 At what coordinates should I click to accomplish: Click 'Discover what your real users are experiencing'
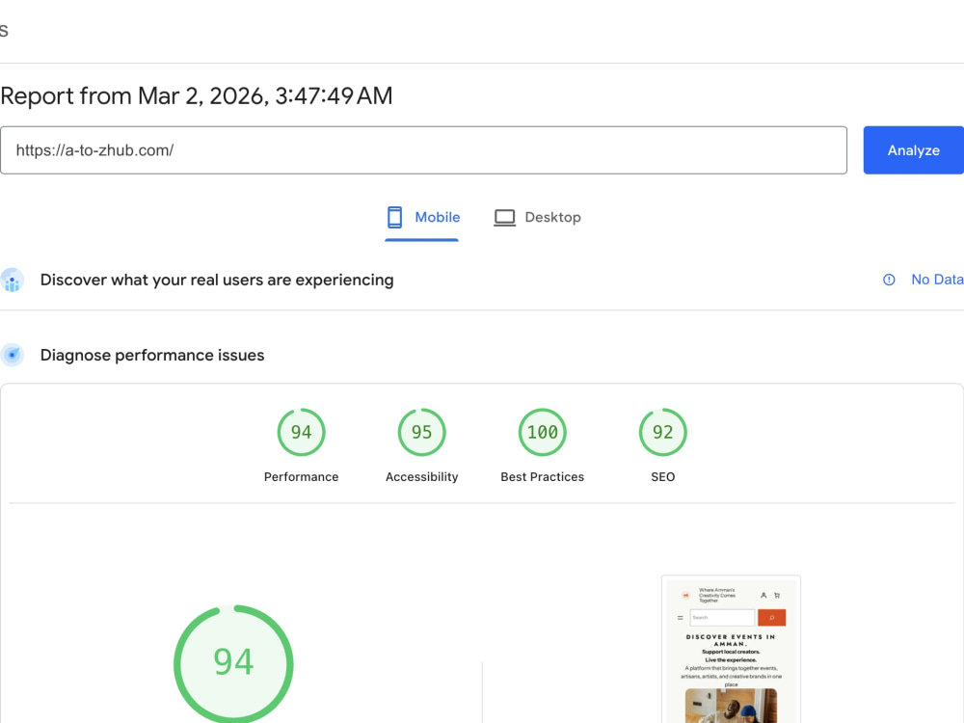click(217, 280)
